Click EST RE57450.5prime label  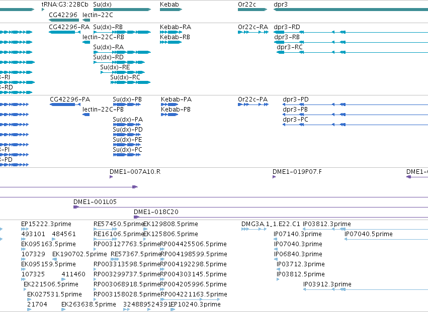click(119, 224)
